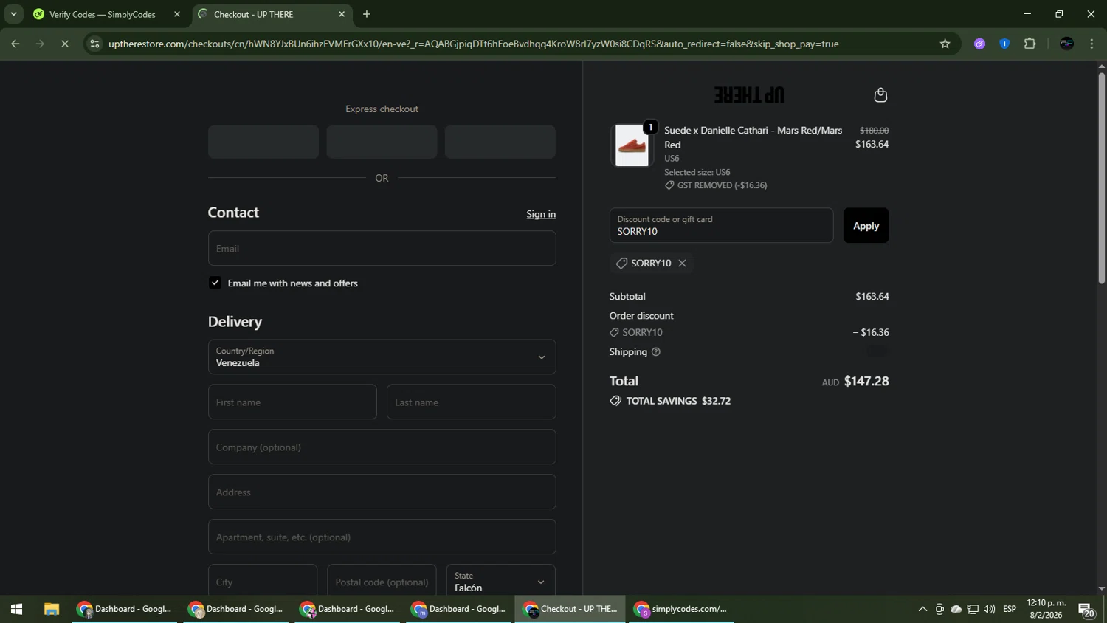Image resolution: width=1107 pixels, height=623 pixels.
Task: Open the Chrome profile avatar
Action: [x=1066, y=44]
